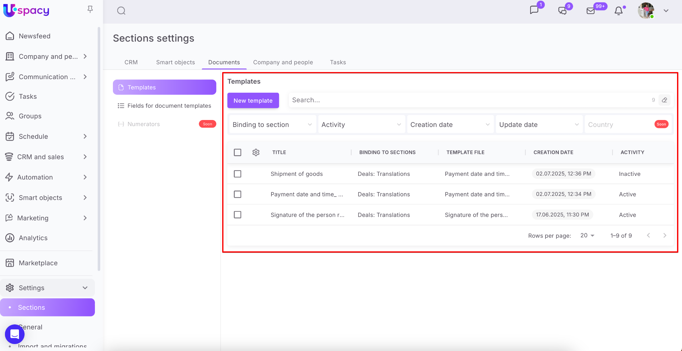This screenshot has width=682, height=351.
Task: Open the chat messages icon with 1 badge
Action: coord(534,10)
